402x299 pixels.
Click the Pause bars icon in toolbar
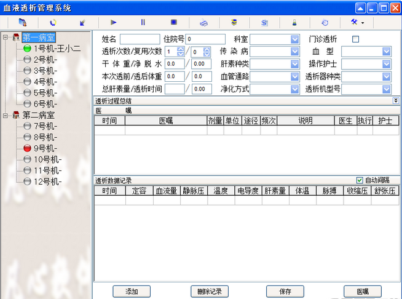143,22
